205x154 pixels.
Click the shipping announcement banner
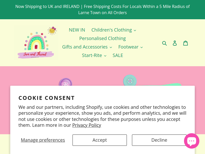click(x=102, y=9)
